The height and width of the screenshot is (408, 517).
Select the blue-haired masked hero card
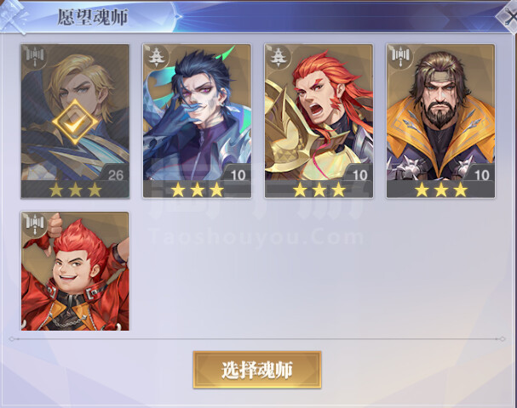click(x=197, y=121)
